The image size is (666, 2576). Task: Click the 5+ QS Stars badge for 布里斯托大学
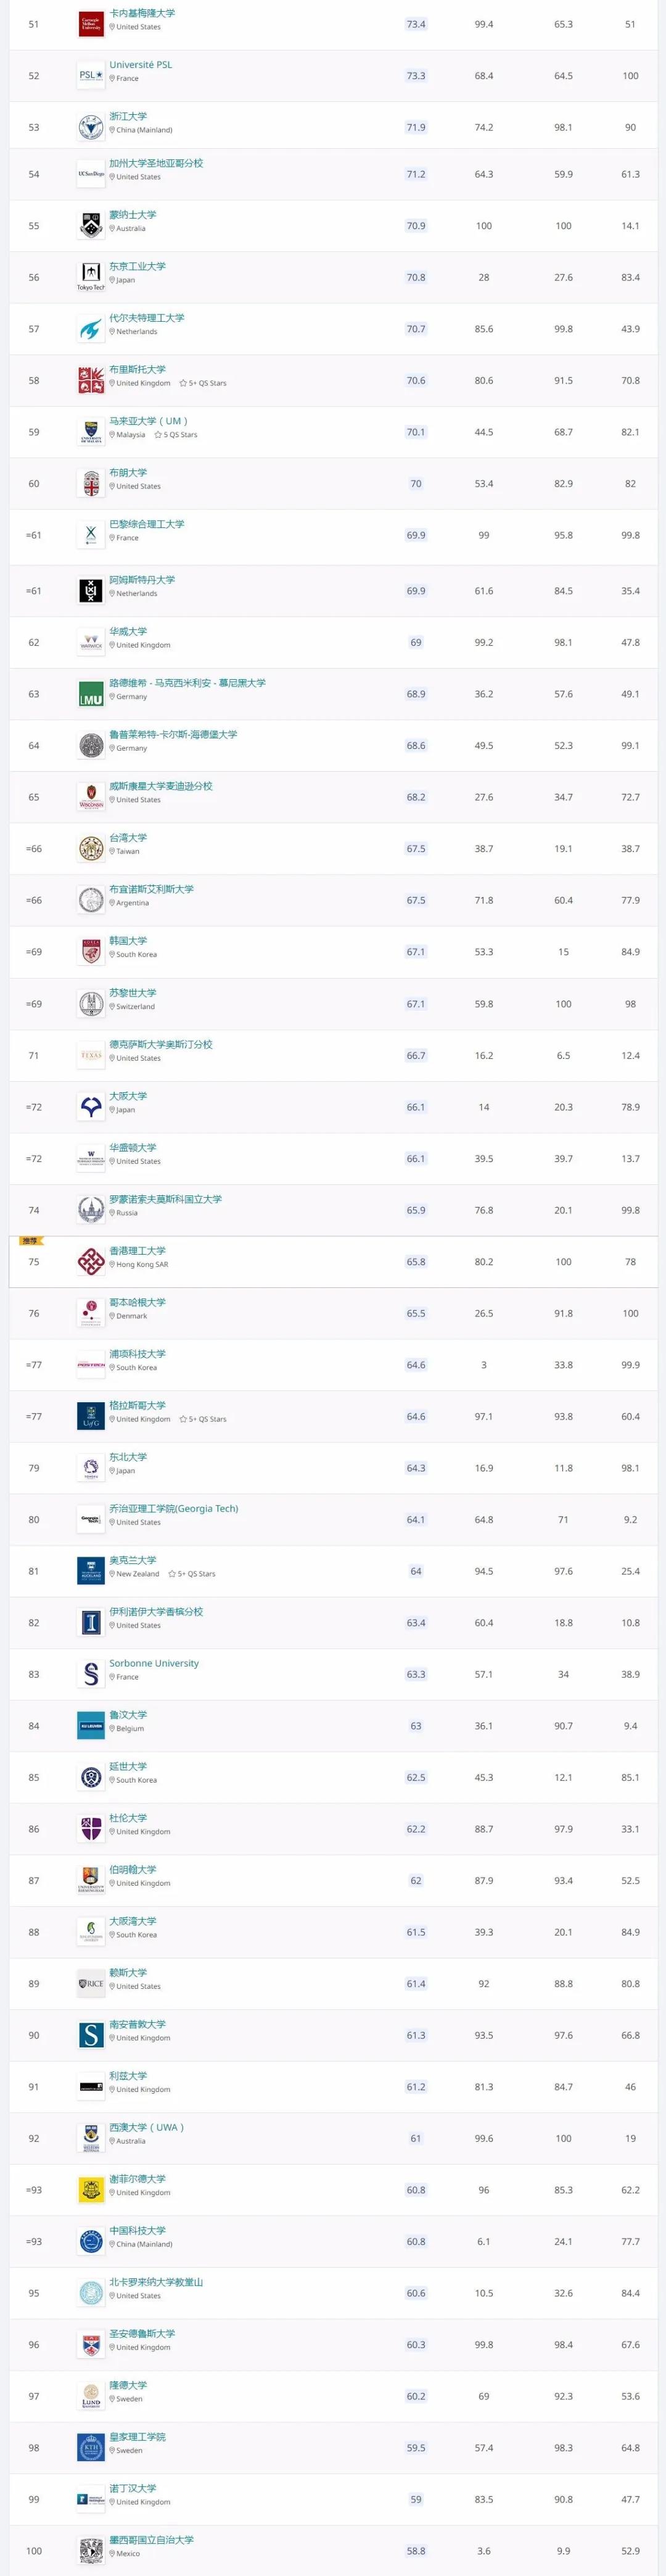[203, 384]
